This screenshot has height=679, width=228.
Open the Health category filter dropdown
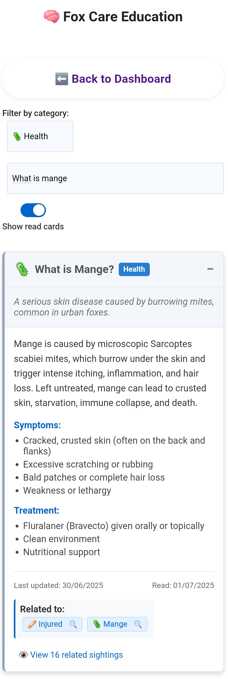click(40, 137)
